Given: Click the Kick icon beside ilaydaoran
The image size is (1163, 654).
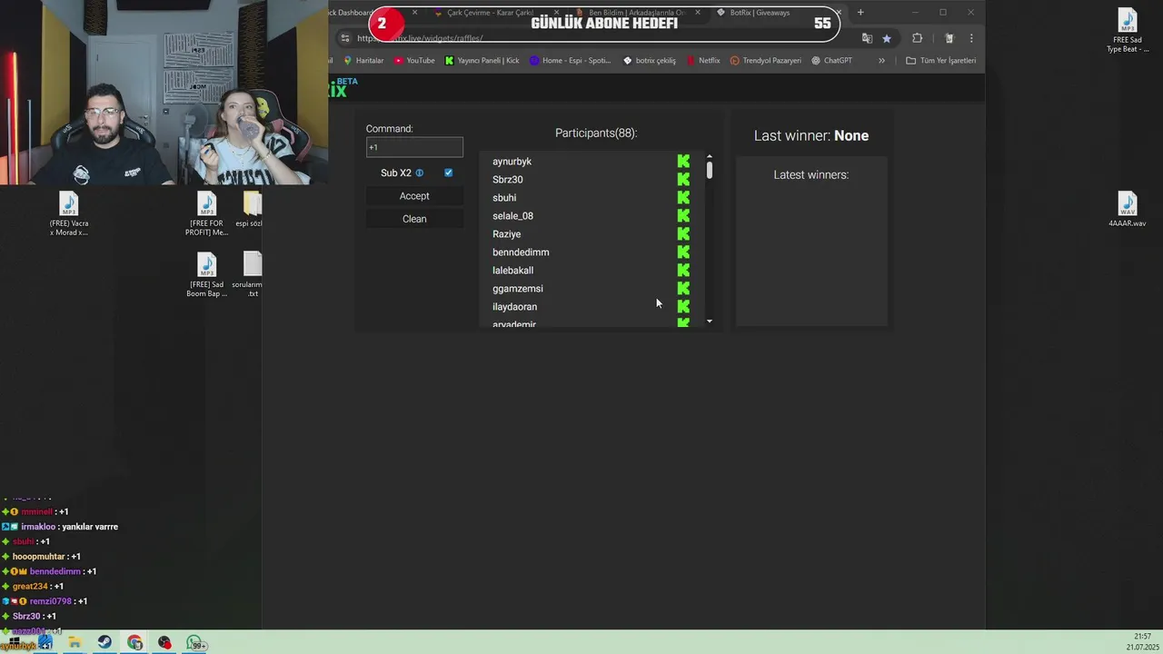Looking at the screenshot, I should tap(683, 306).
